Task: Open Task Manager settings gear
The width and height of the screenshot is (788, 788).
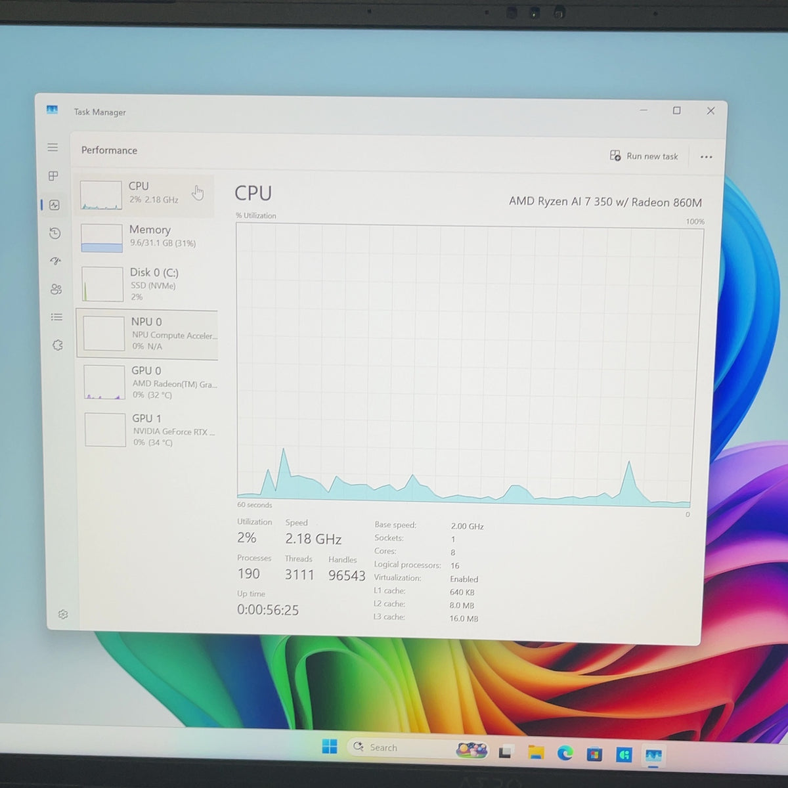Action: point(63,615)
